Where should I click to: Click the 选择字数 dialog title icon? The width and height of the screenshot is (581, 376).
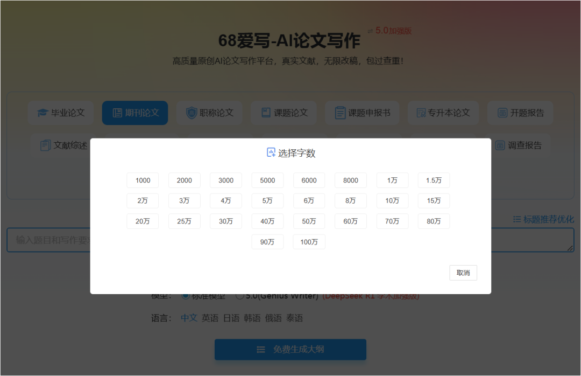271,152
